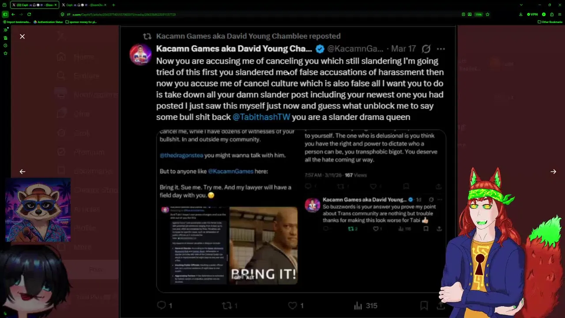Toggle the browser sidebar panel button
This screenshot has height=318, width=565.
click(5, 14)
